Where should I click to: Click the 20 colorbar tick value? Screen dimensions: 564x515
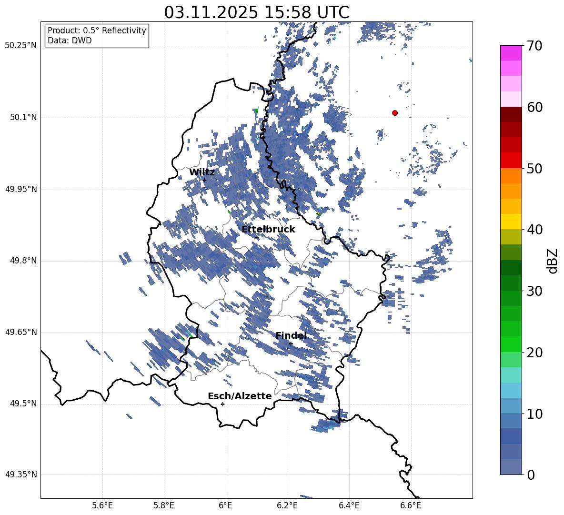click(534, 352)
